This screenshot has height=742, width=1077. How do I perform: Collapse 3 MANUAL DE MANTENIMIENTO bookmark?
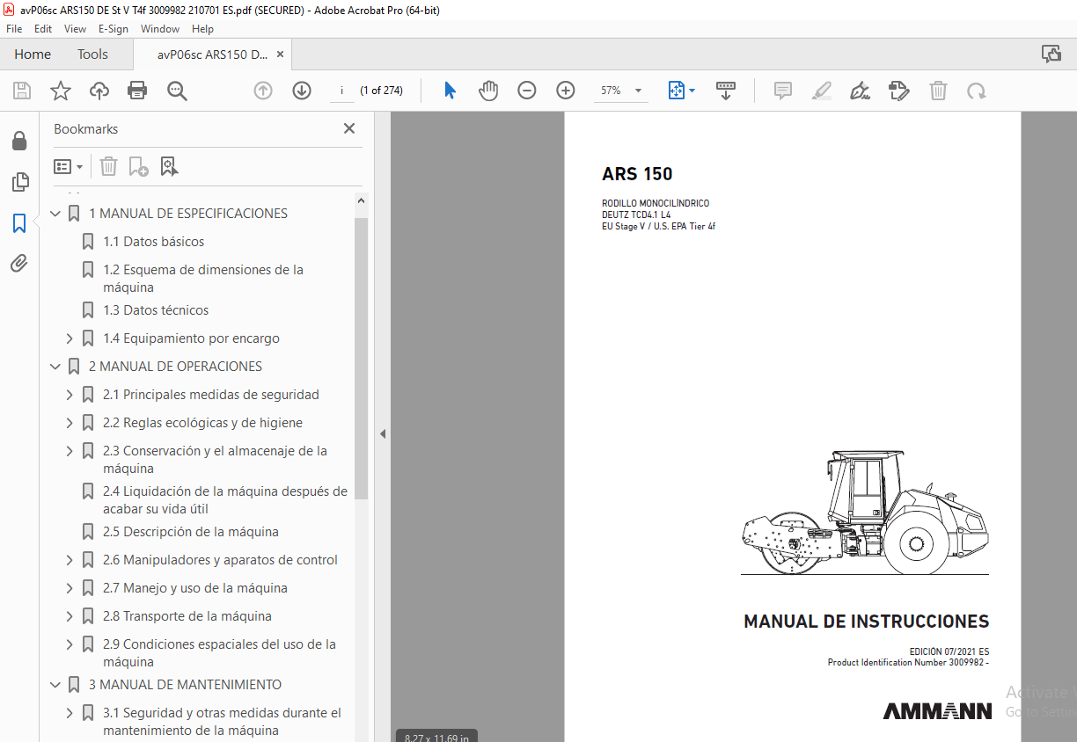pos(55,685)
